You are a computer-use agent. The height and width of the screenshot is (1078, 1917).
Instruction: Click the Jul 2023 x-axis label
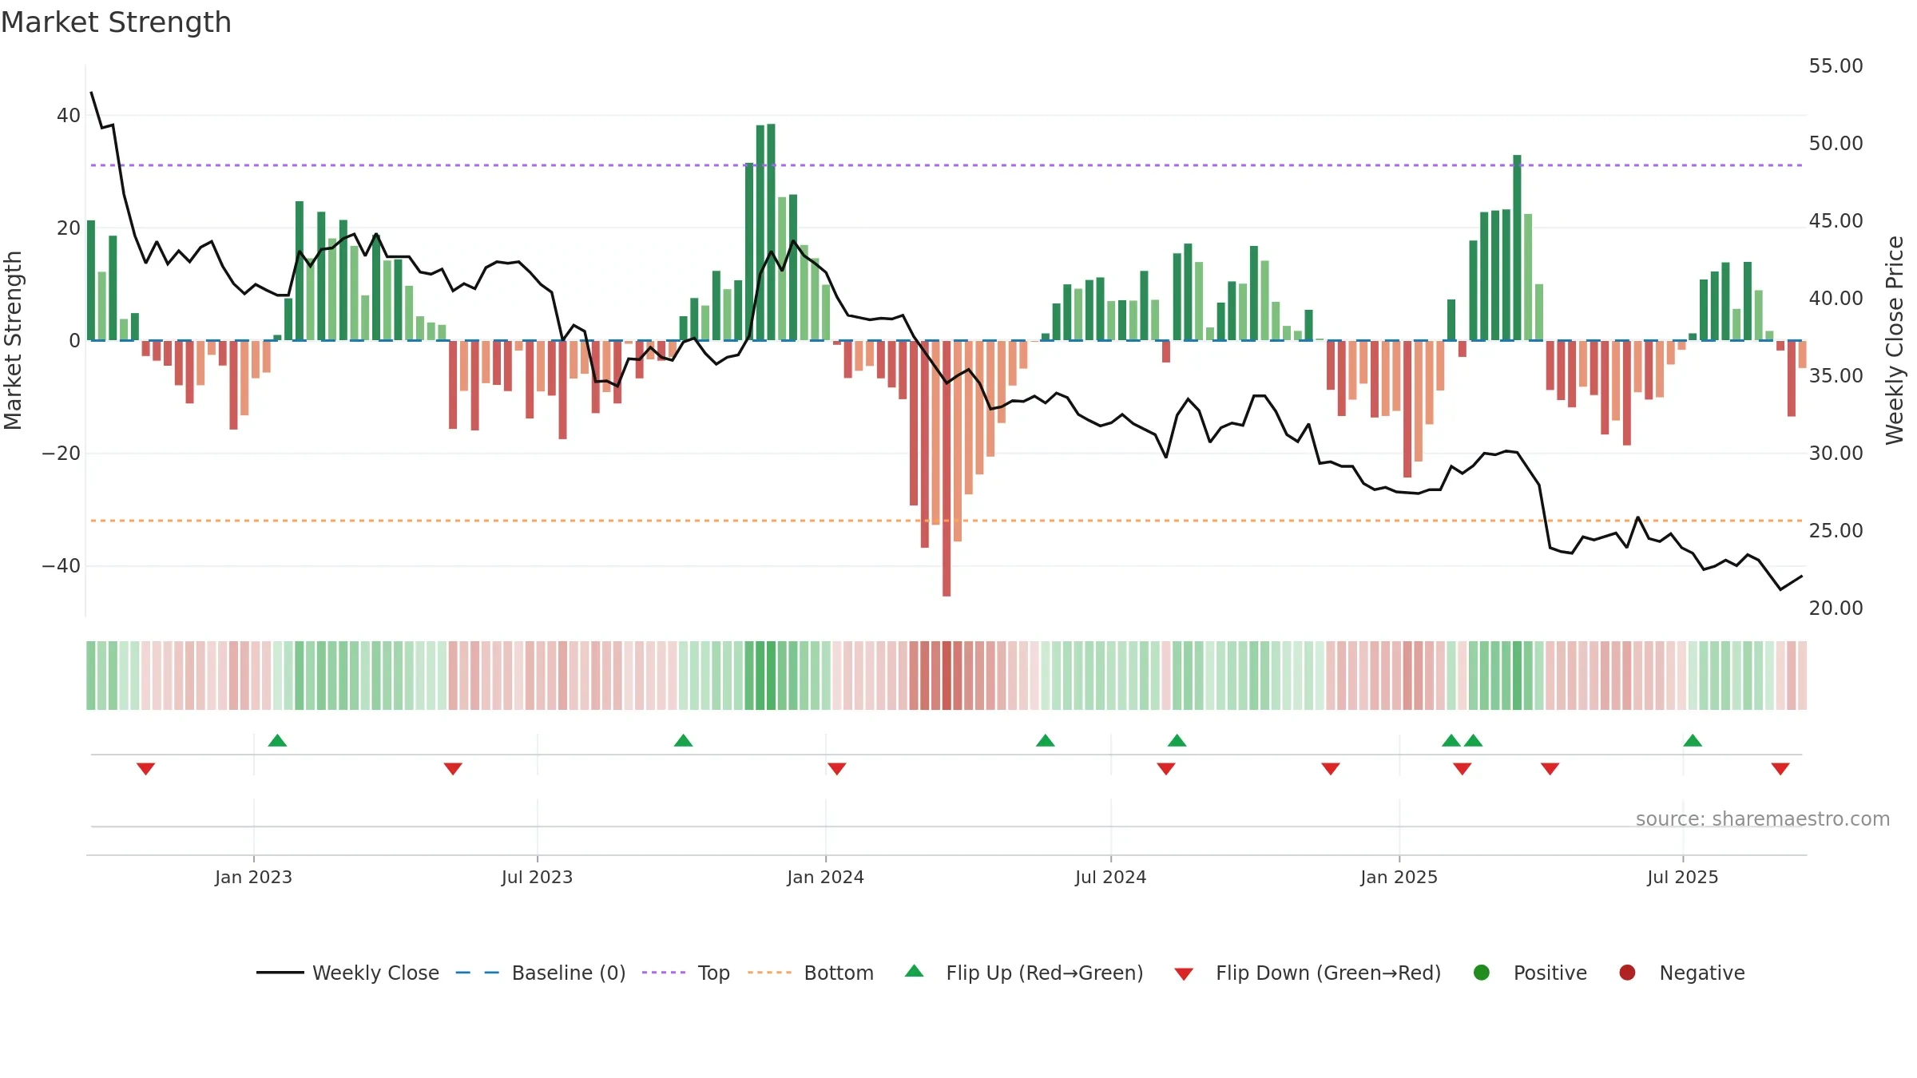(537, 877)
